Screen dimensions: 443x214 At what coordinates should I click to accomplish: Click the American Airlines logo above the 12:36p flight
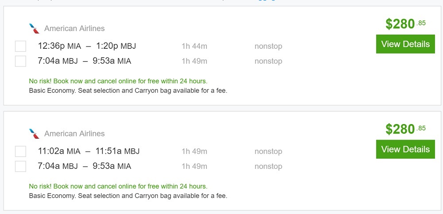[34, 28]
